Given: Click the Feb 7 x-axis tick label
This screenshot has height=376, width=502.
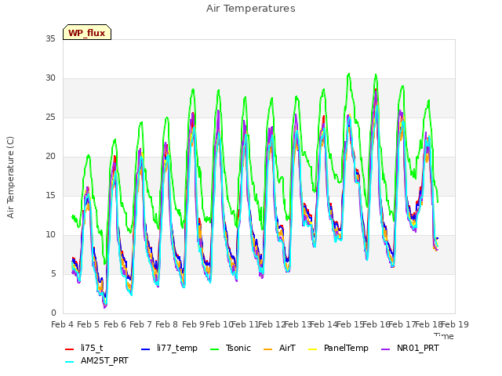Looking at the screenshot, I should (140, 324).
